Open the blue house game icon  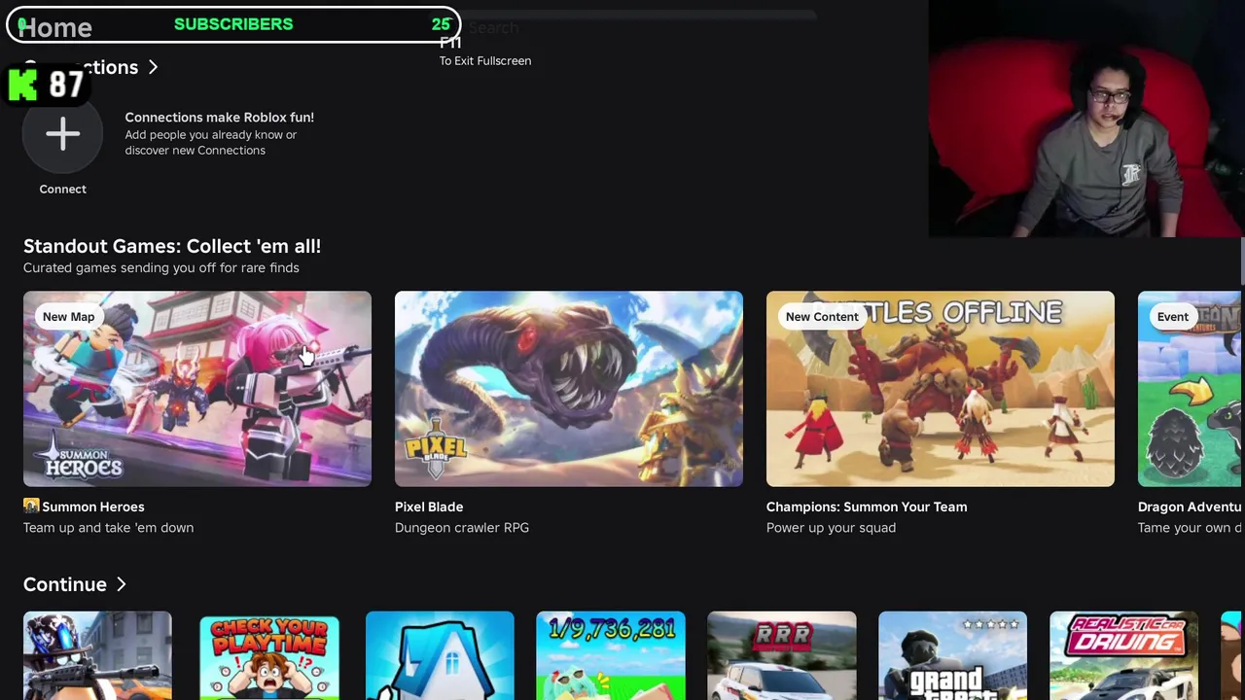click(x=440, y=656)
